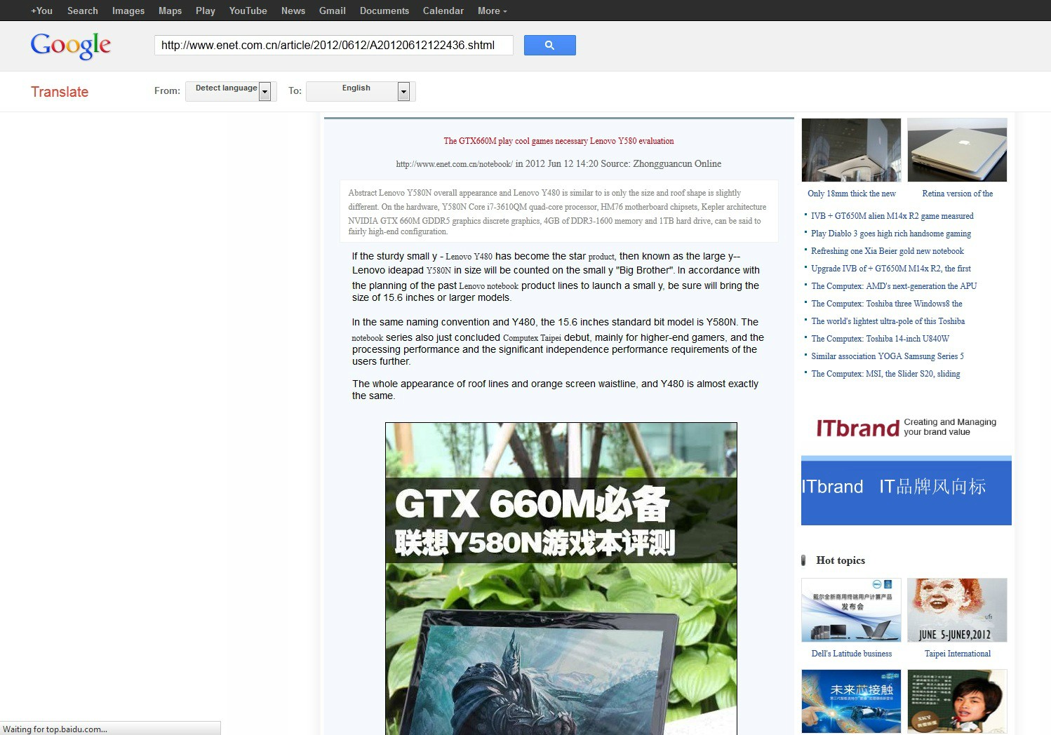This screenshot has width=1051, height=735.
Task: Open 'The Computex: Toshiba 14-inch U840W' link
Action: (881, 339)
